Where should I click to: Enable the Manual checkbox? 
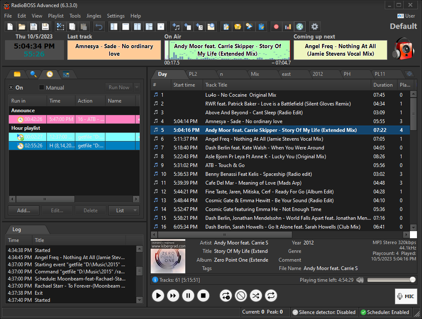tap(41, 87)
